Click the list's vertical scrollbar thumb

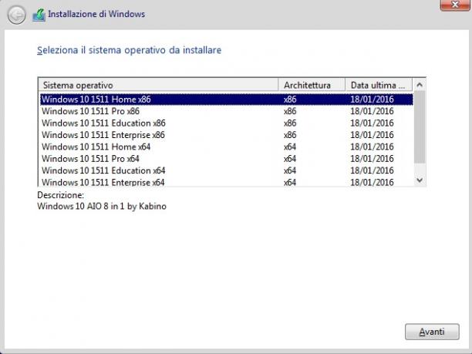420,127
